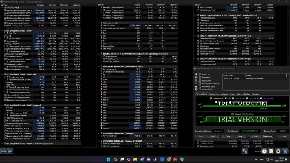This screenshot has height=163, width=290.
Task: Open notifications bell in tray
Action: pos(286,160)
